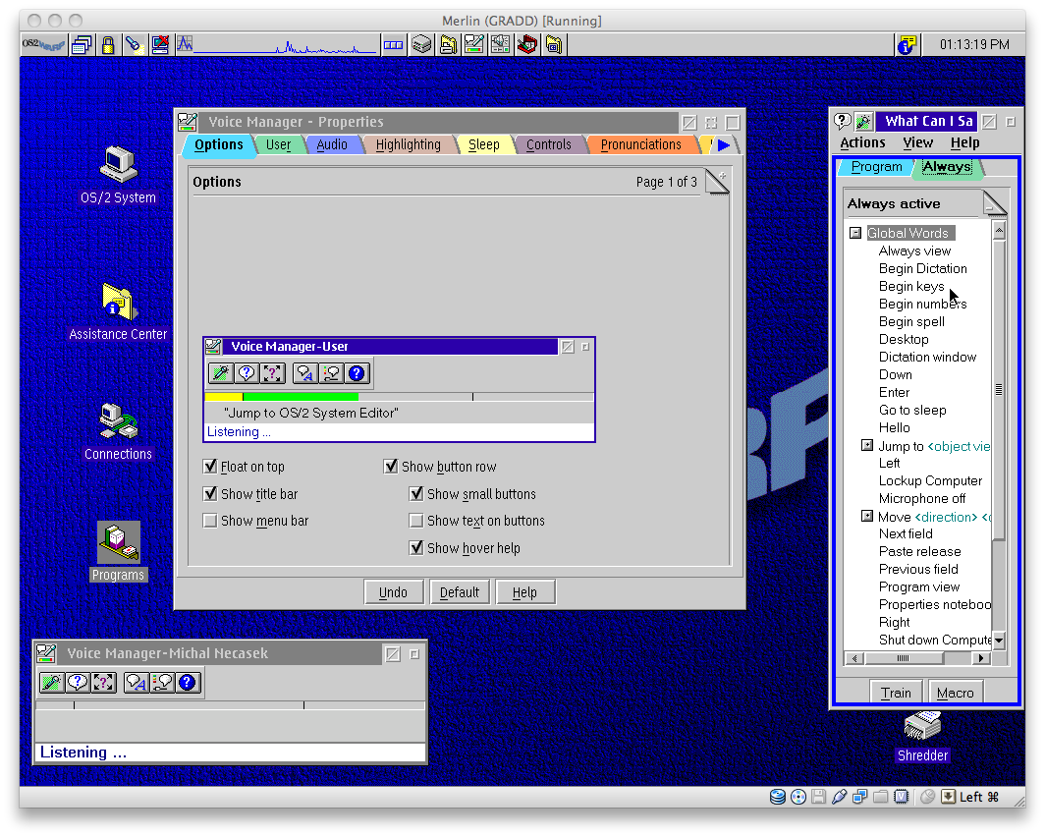Click the padlock lockup icon in WarpCenter

point(107,44)
